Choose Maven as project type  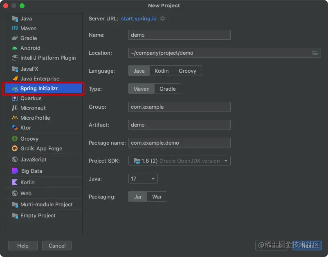(142, 89)
